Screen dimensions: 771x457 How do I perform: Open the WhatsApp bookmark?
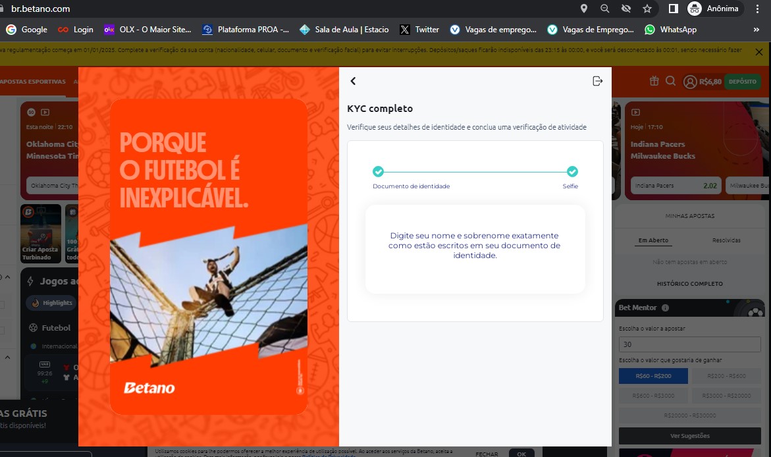pos(671,30)
